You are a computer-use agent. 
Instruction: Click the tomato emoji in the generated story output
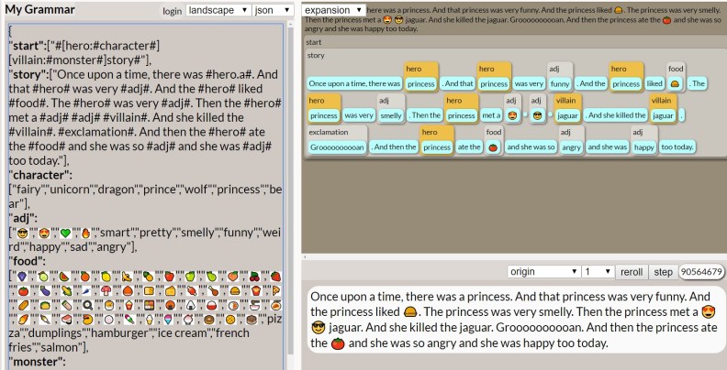(338, 344)
